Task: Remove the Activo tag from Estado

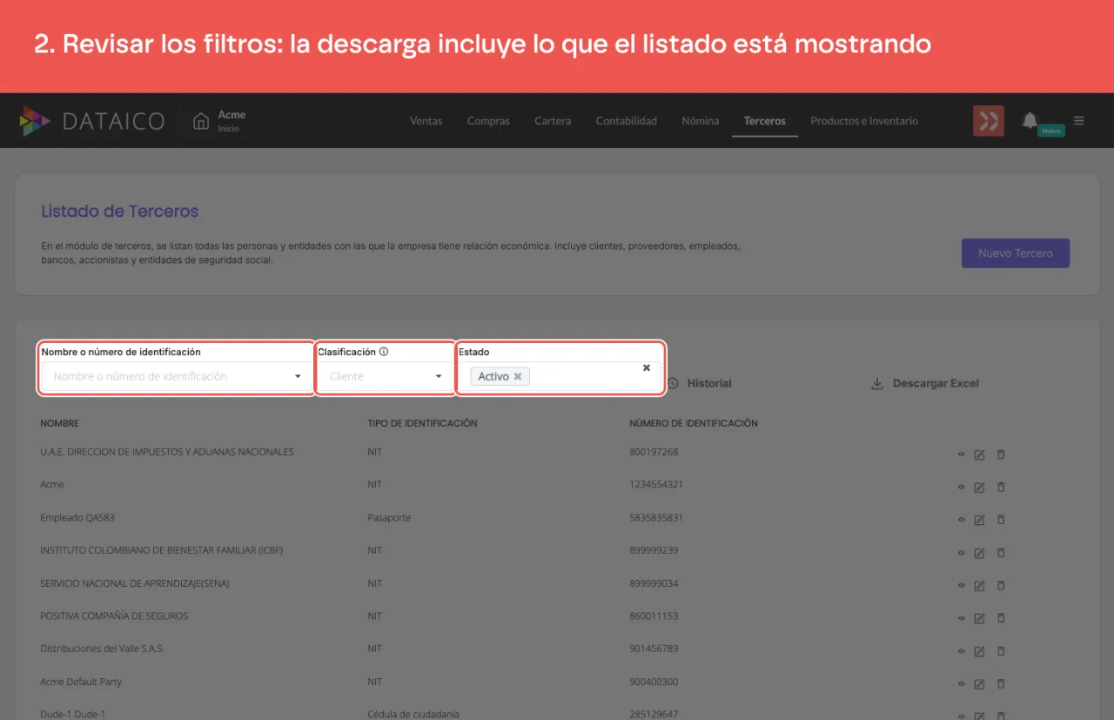Action: coord(518,376)
